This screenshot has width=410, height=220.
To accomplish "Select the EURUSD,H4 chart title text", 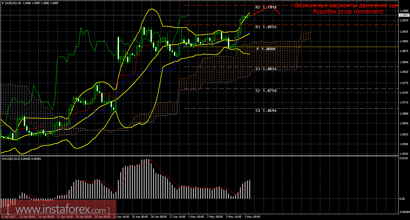I will tap(13, 3).
